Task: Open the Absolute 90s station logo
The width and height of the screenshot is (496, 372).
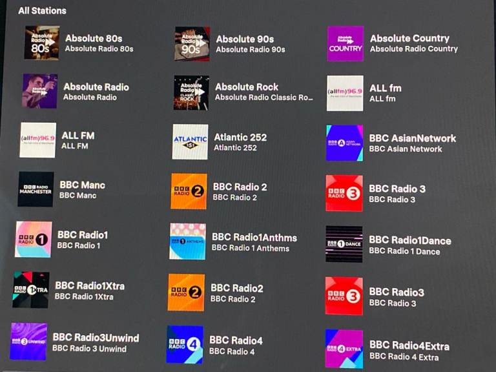Action: [x=192, y=44]
